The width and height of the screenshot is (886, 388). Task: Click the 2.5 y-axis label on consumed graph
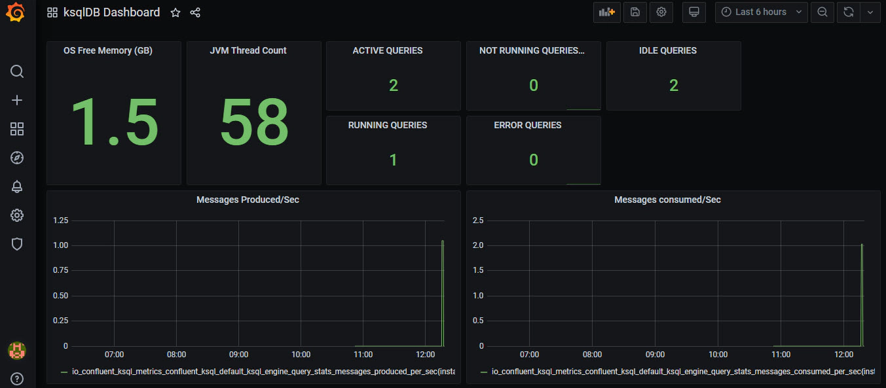pos(477,220)
